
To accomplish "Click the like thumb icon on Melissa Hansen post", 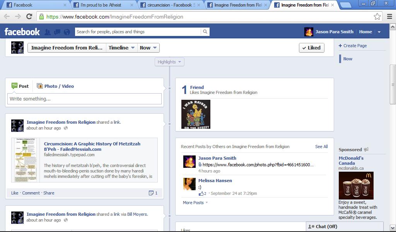I will tap(201, 194).
